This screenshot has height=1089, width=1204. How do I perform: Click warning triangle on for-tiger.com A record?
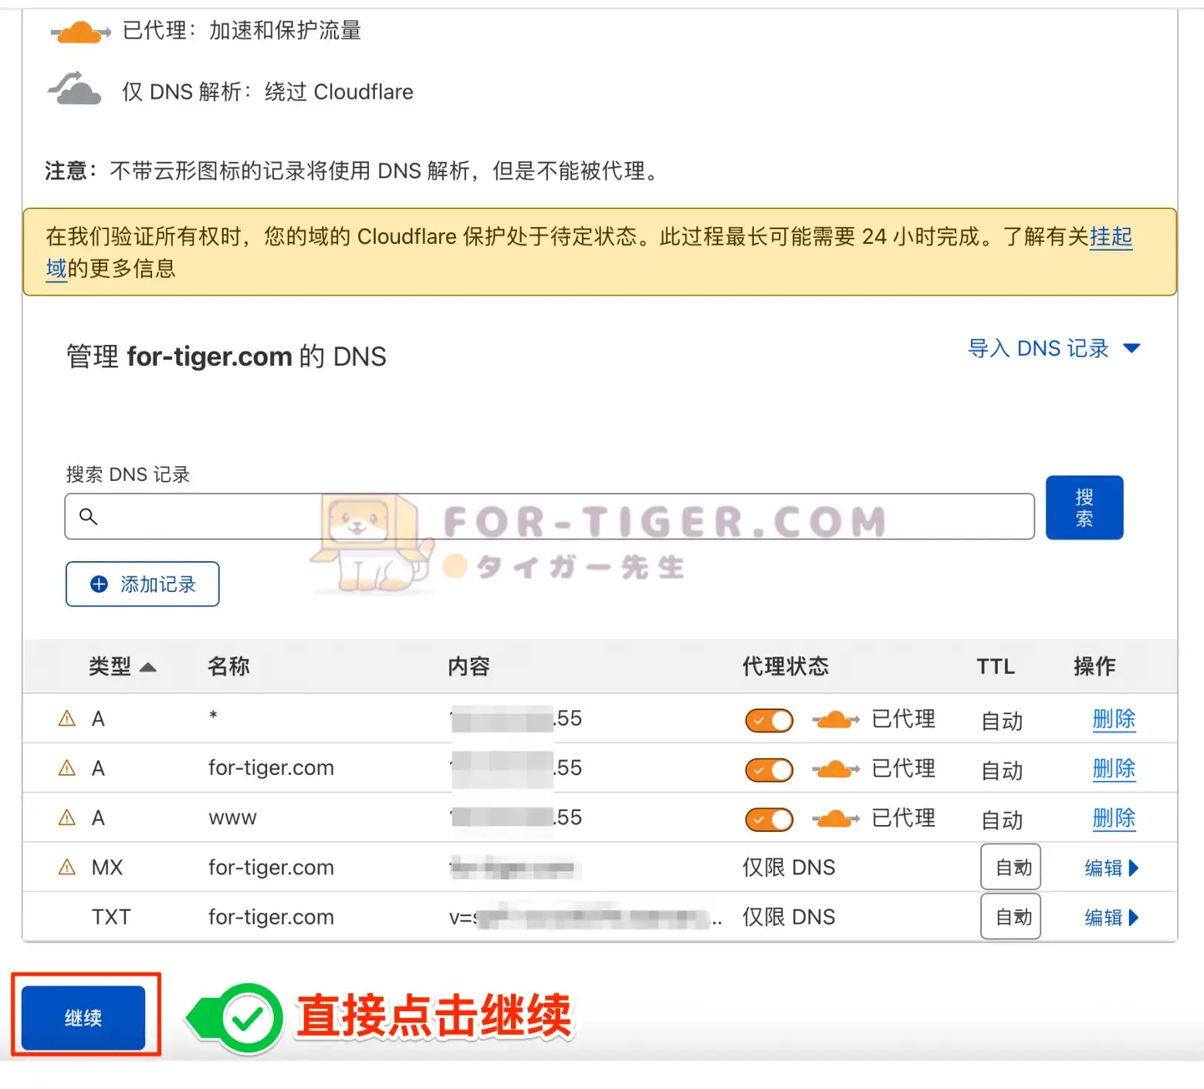point(67,768)
